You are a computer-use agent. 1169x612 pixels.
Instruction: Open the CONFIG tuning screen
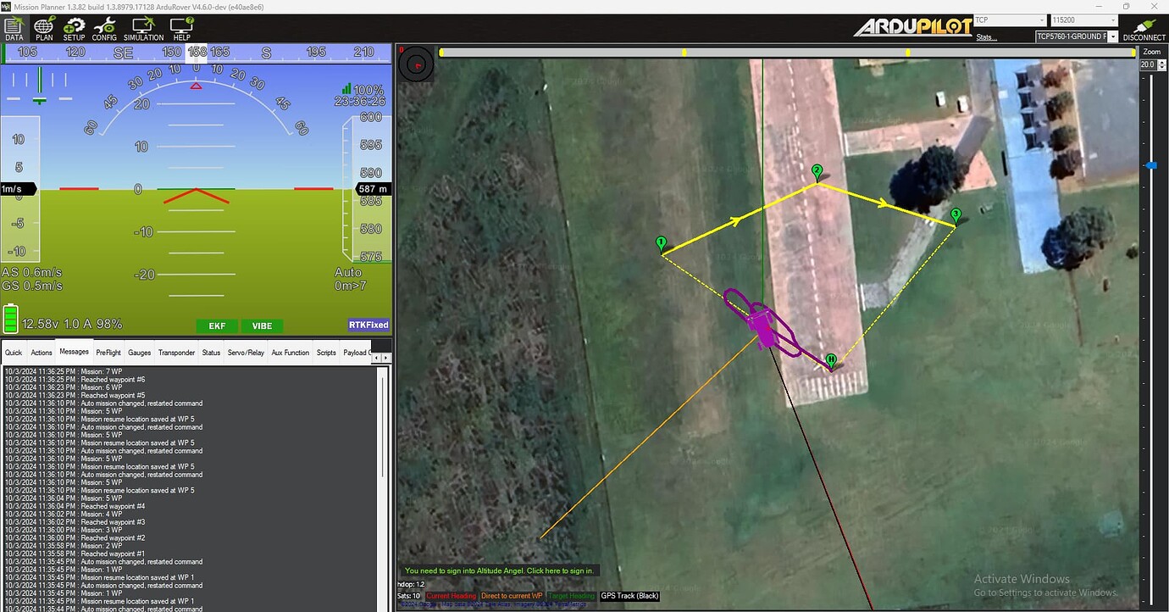(104, 29)
